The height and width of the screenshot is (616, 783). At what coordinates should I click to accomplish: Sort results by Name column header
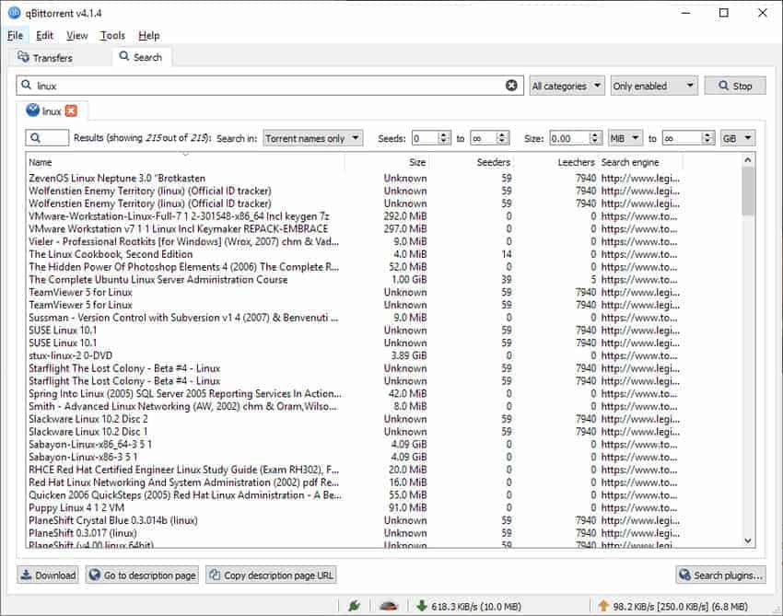point(185,162)
